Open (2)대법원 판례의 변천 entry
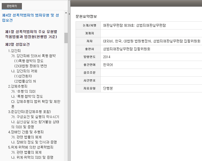Image resolution: width=202 pixels, height=161 pixels. point(30,66)
